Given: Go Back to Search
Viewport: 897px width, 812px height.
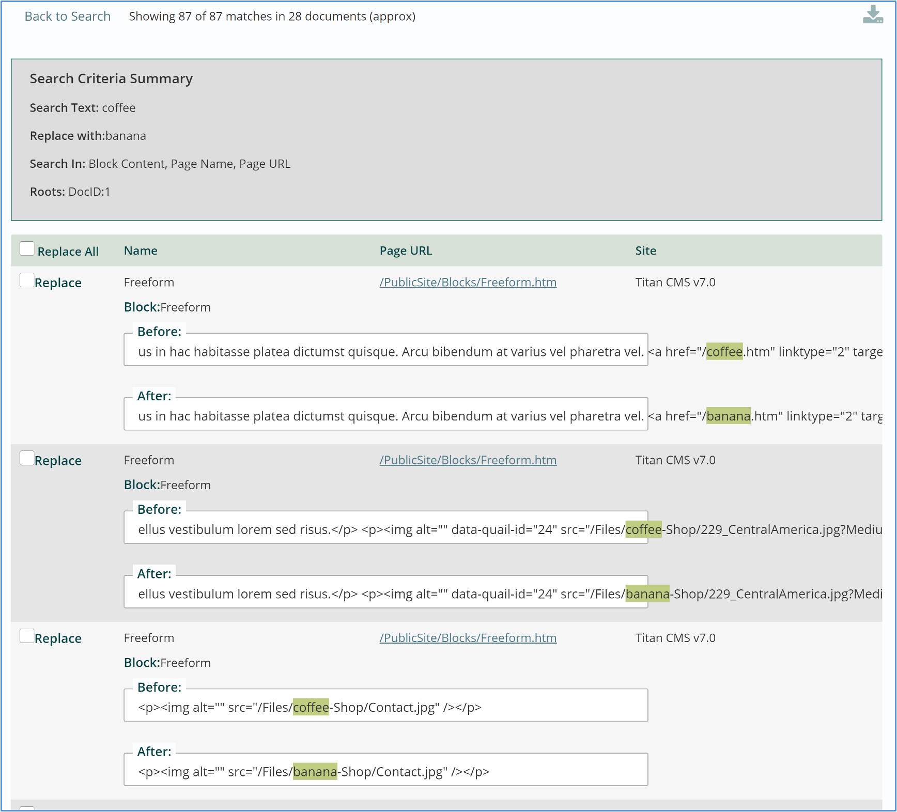Looking at the screenshot, I should pyautogui.click(x=68, y=17).
